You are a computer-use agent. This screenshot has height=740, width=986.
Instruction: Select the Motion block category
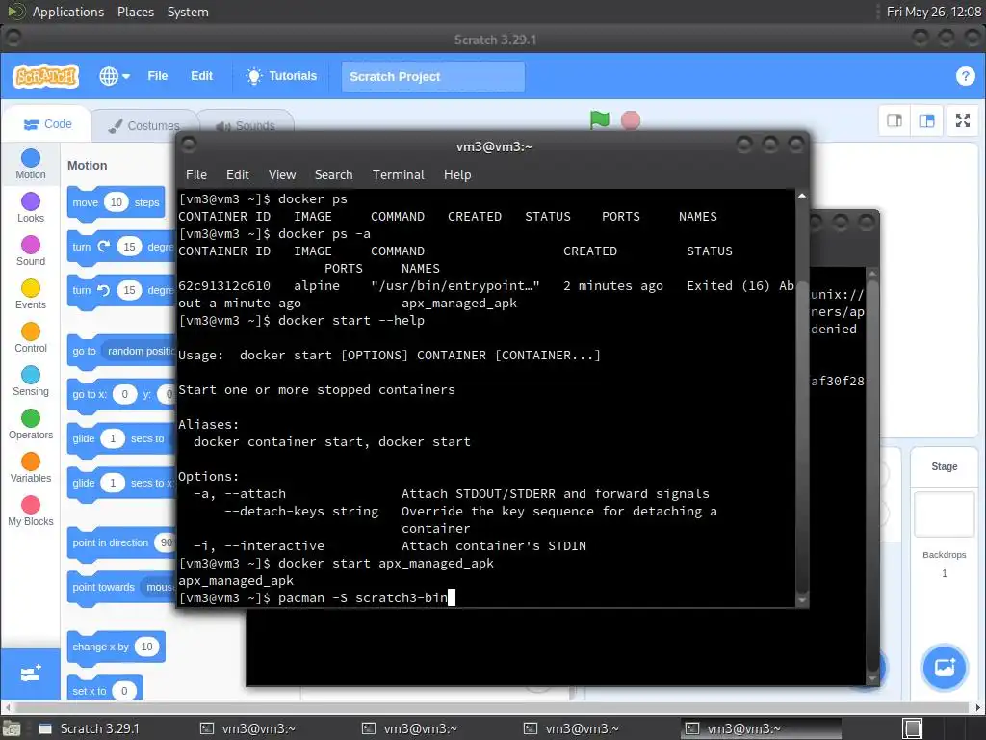[30, 164]
